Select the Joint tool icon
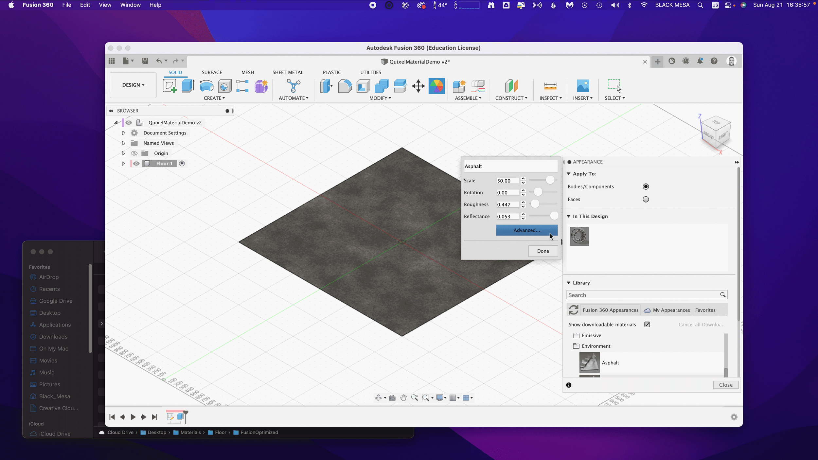 tap(478, 86)
